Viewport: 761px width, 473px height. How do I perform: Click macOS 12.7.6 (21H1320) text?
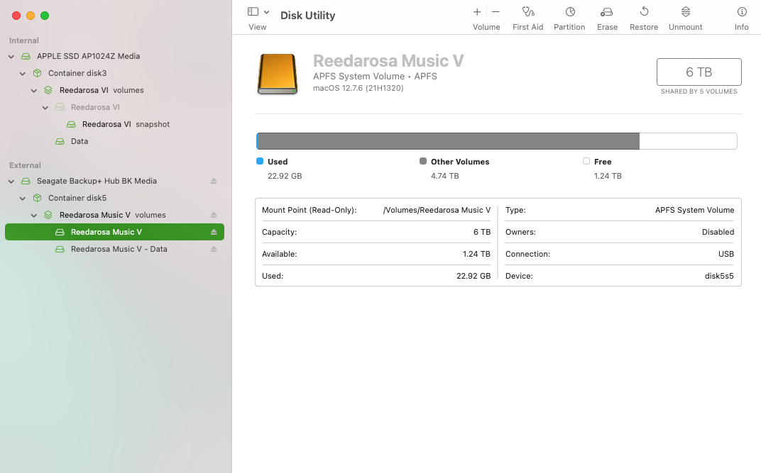point(358,88)
